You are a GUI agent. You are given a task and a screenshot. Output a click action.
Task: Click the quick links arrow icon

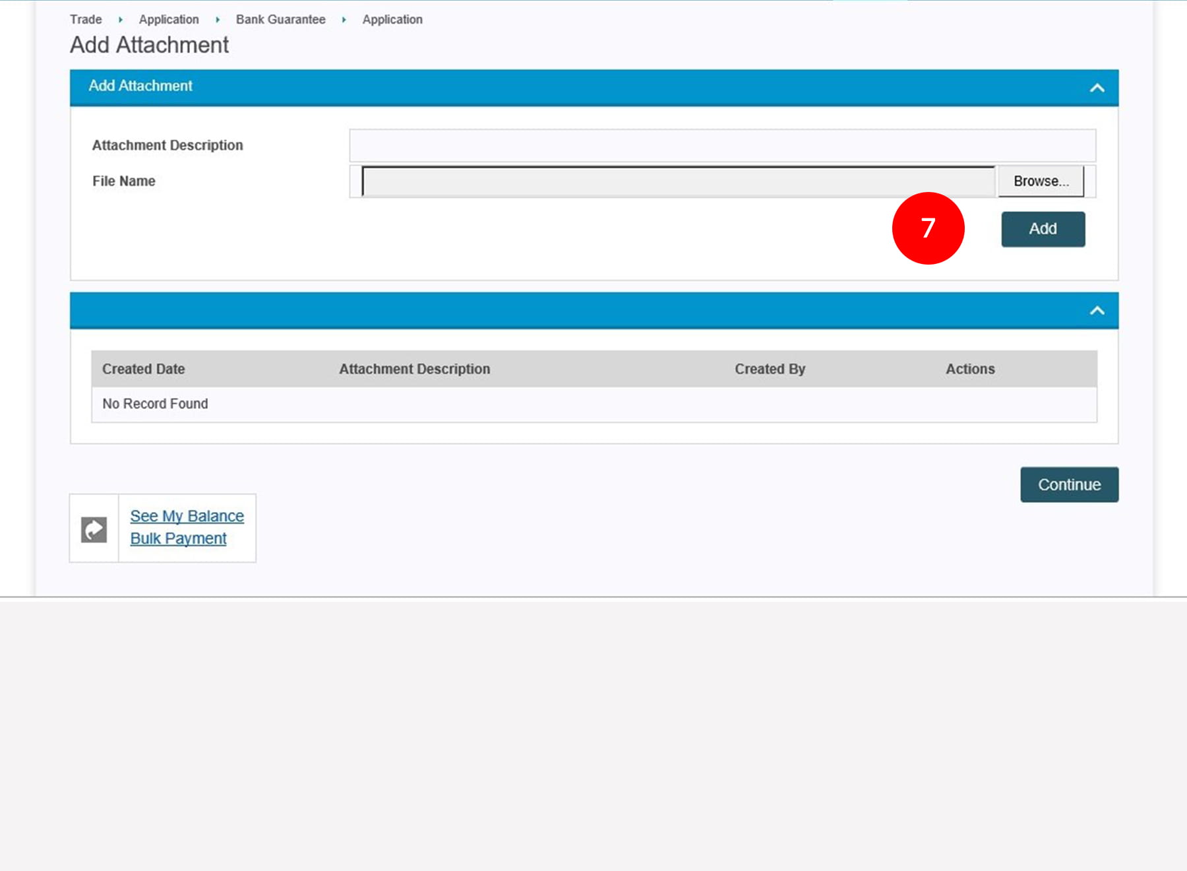coord(94,529)
